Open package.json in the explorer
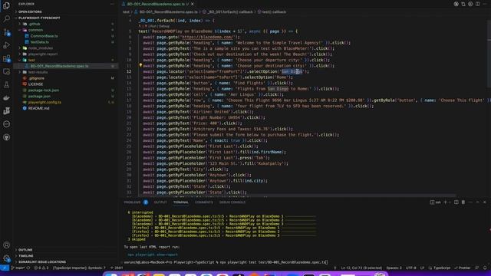The image size is (491, 276). pyautogui.click(x=39, y=96)
